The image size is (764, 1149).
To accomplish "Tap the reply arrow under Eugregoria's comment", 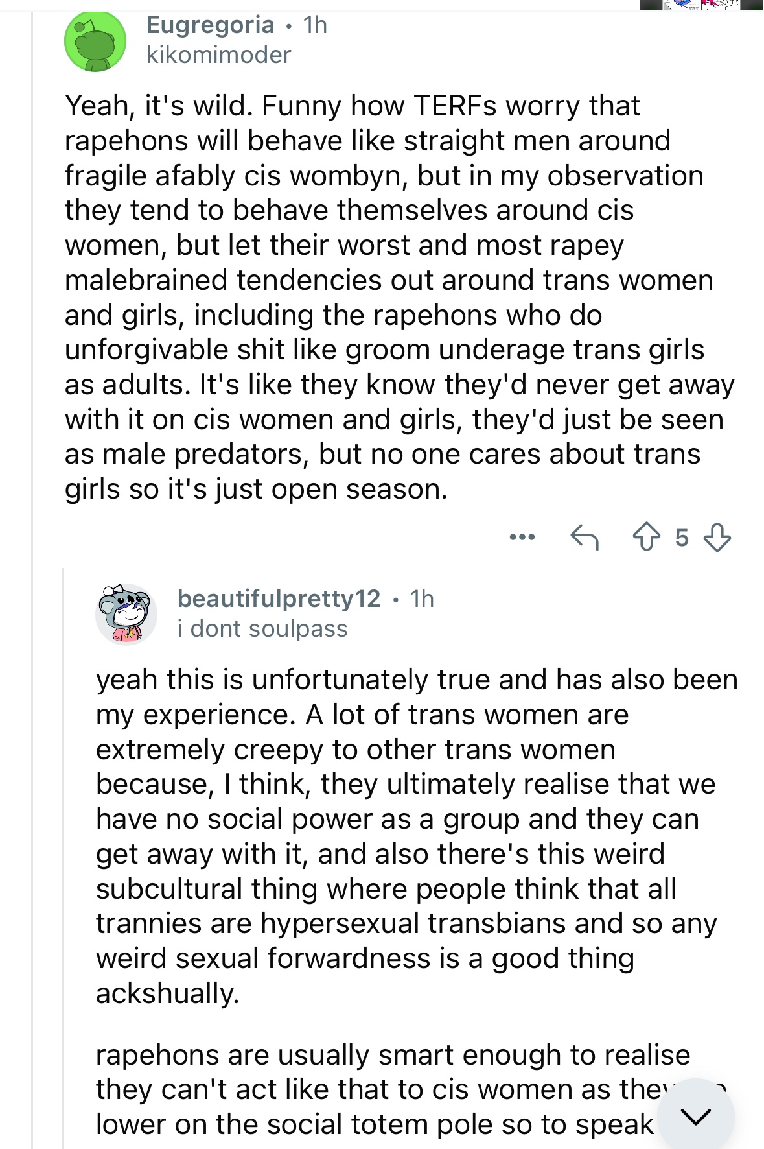I will click(584, 538).
